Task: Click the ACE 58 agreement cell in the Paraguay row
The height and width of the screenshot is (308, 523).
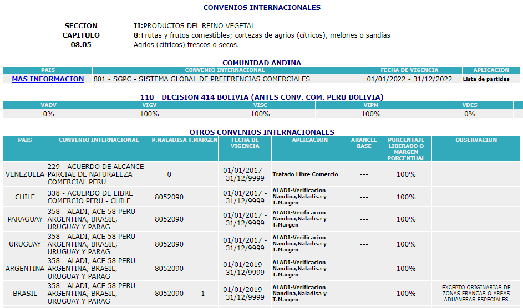Action: pyautogui.click(x=99, y=219)
